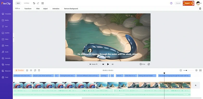
Task: Open the user avatar account menu
Action: point(199,3)
